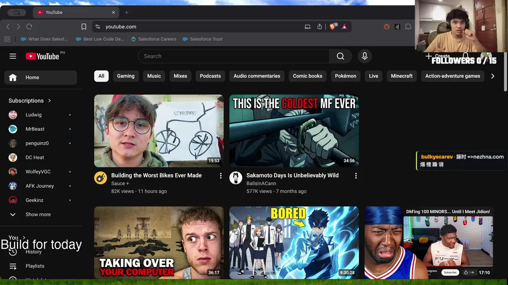The width and height of the screenshot is (508, 285).
Task: Click the YouTube logo
Action: click(x=42, y=56)
